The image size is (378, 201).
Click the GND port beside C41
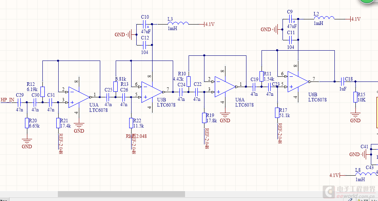[358, 154]
